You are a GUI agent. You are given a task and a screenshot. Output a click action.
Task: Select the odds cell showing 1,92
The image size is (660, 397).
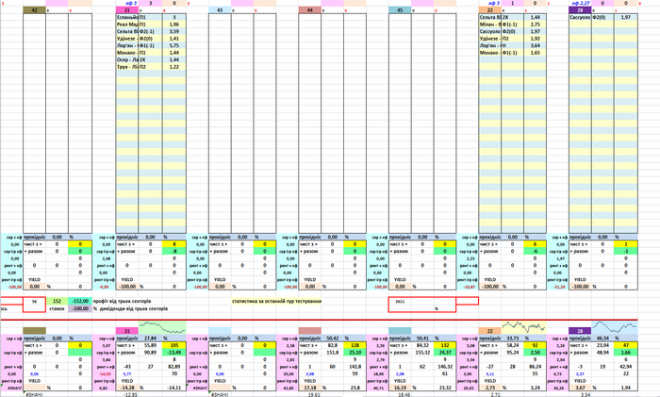[x=535, y=39]
